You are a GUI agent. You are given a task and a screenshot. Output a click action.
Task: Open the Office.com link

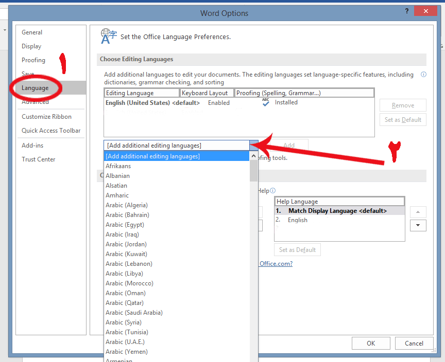pyautogui.click(x=276, y=264)
